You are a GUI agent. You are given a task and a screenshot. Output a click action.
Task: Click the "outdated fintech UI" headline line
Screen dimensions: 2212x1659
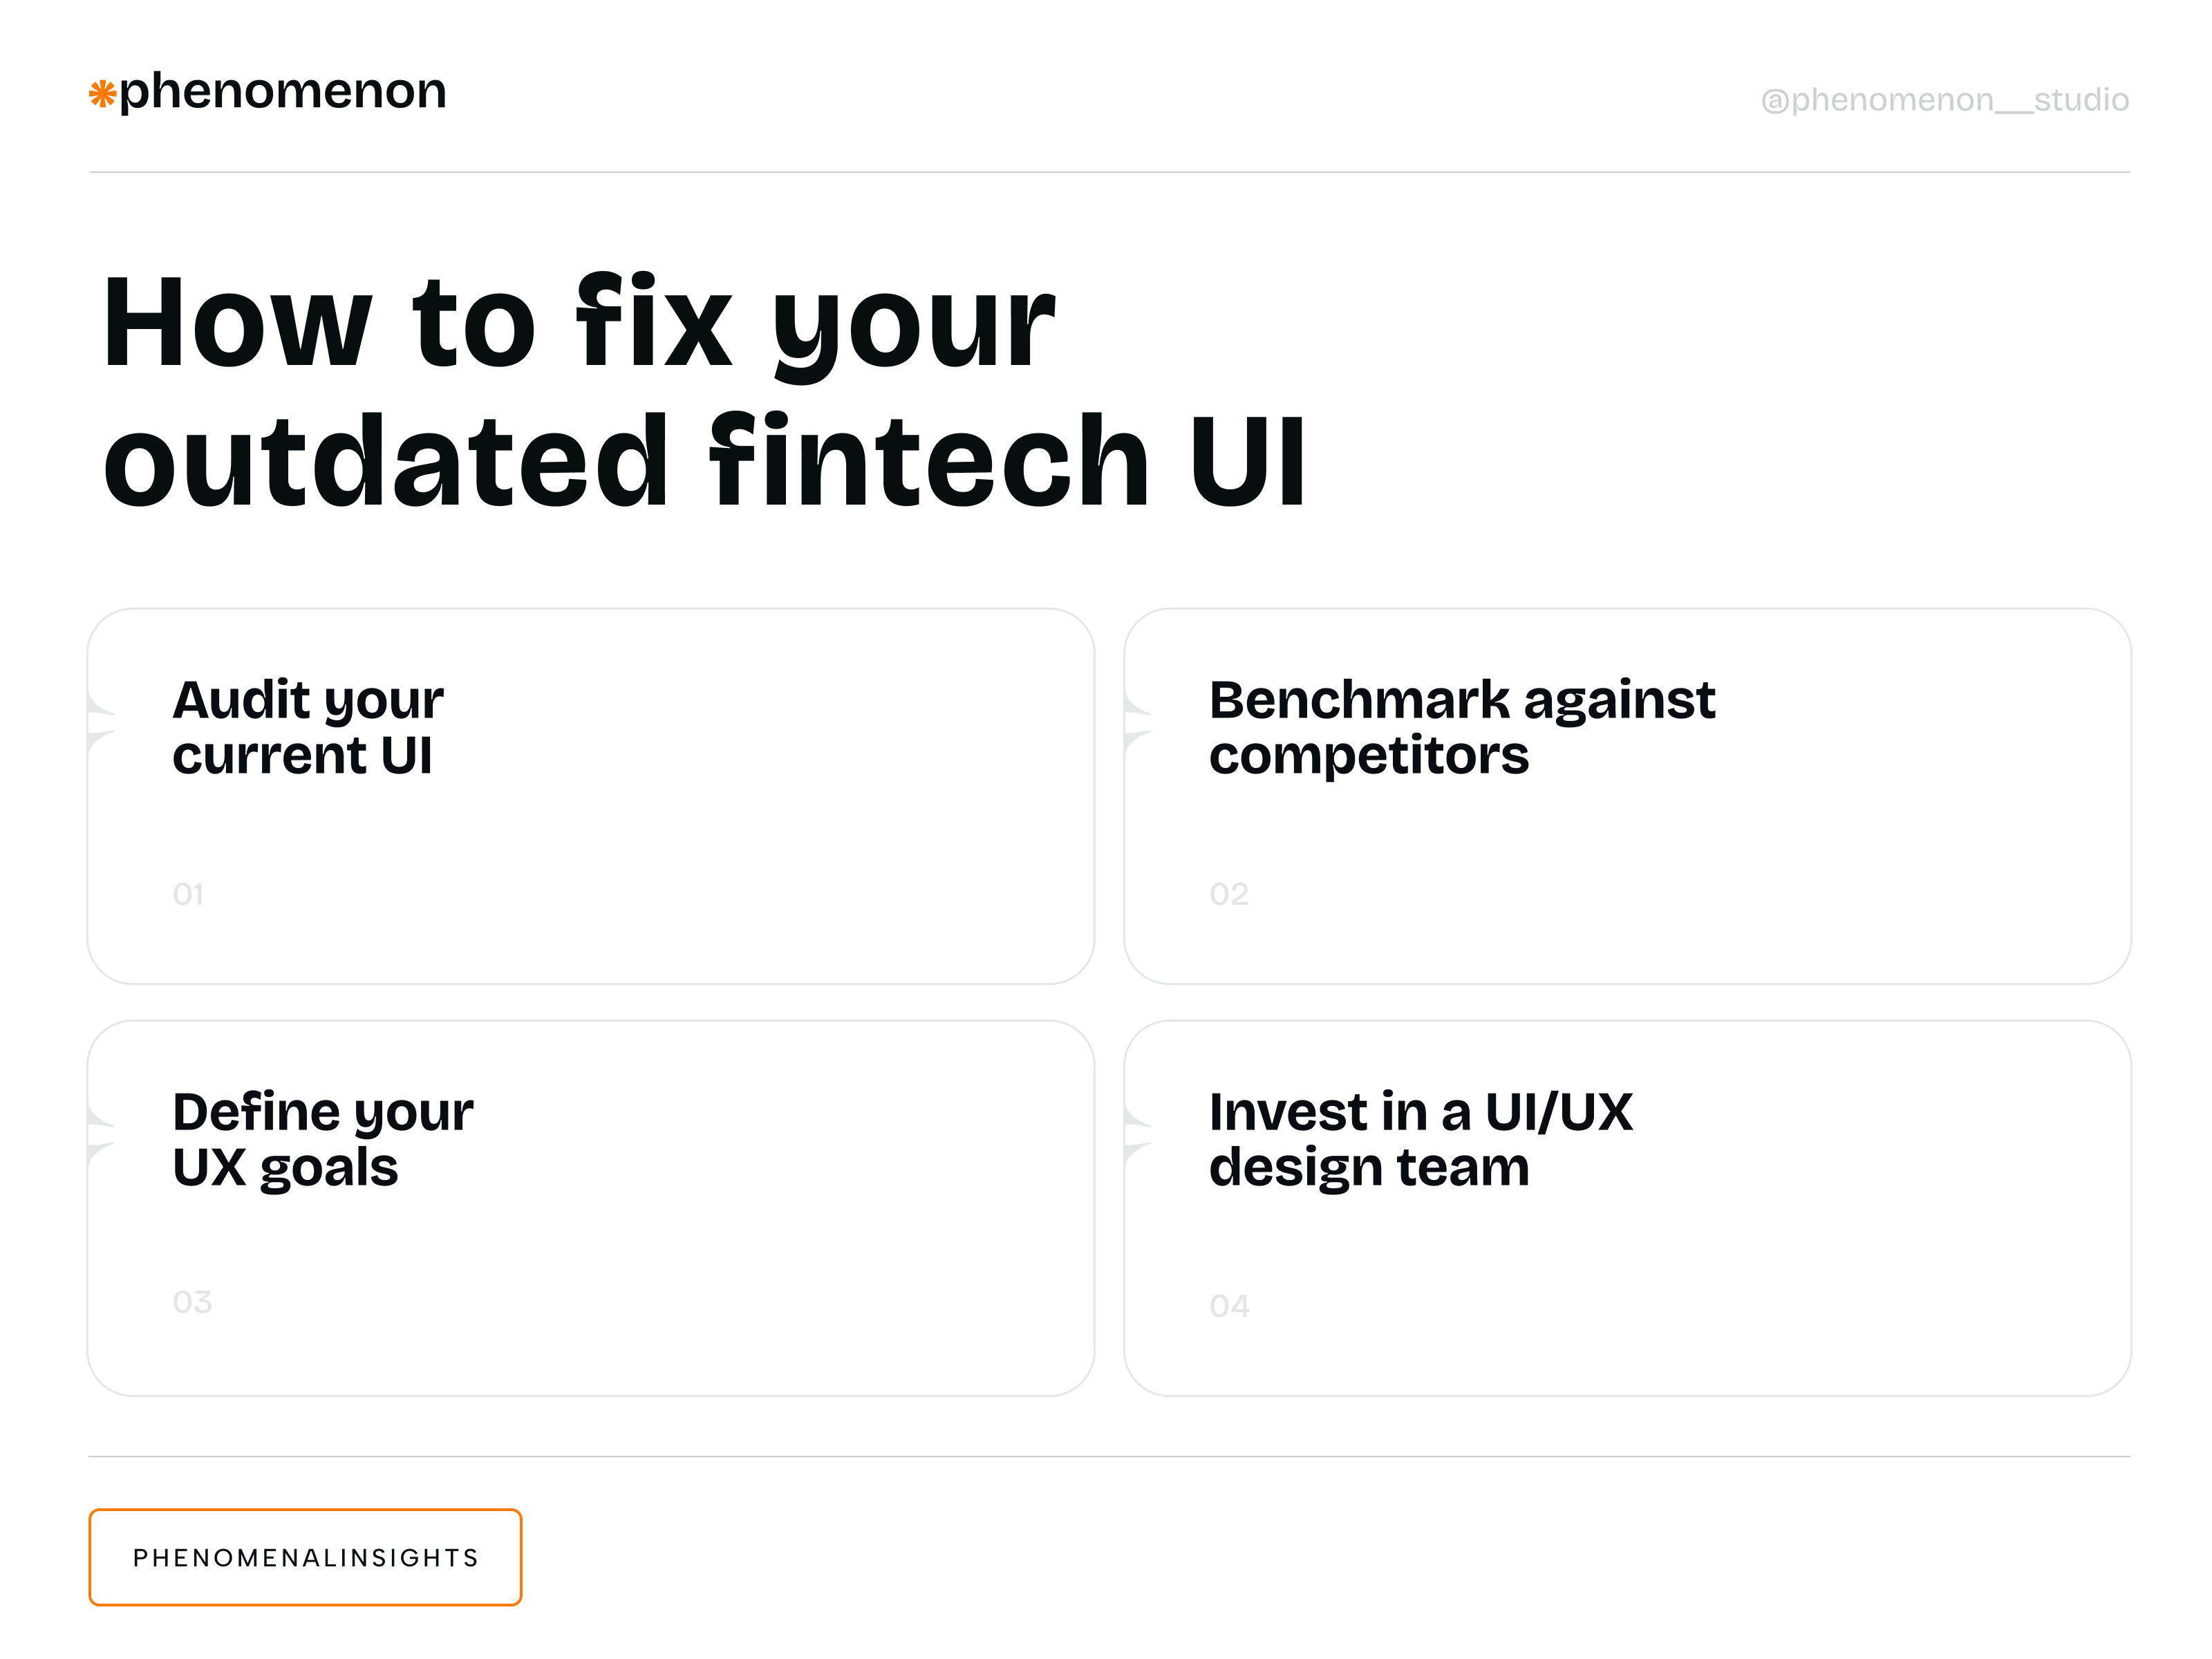click(704, 461)
